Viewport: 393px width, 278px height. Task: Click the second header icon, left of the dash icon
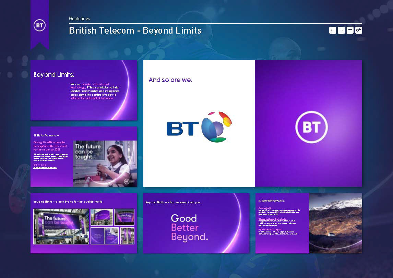[341, 30]
